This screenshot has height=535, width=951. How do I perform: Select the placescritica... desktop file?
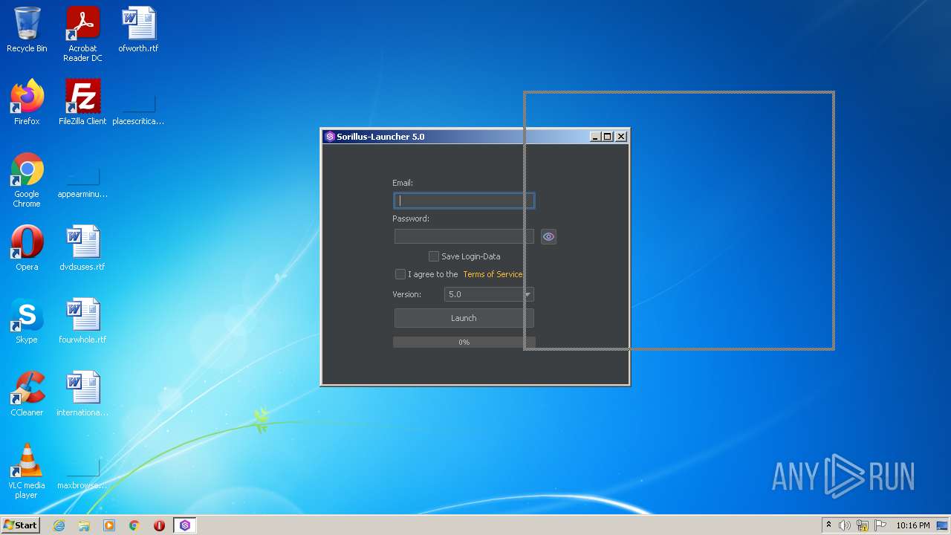tap(138, 103)
